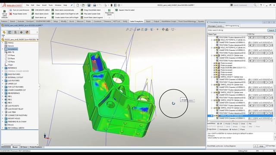Image resolution: width=276 pixels, height=155 pixels.
Task: Open the Messages tab in CheckMate Browser
Action: pos(212,26)
